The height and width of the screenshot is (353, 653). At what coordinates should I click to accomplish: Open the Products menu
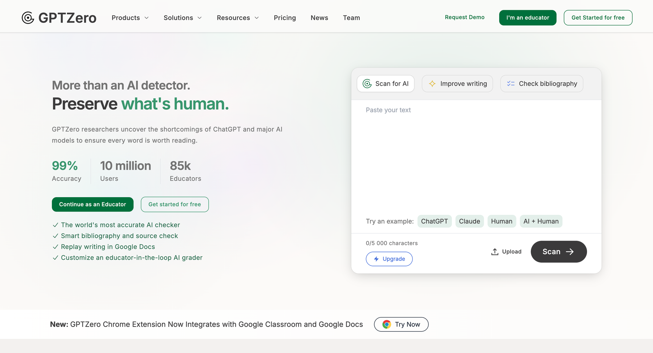pyautogui.click(x=130, y=18)
